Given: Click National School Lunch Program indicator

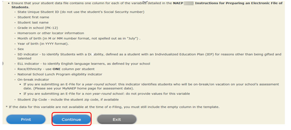Looking at the screenshot, I should 60,74.
